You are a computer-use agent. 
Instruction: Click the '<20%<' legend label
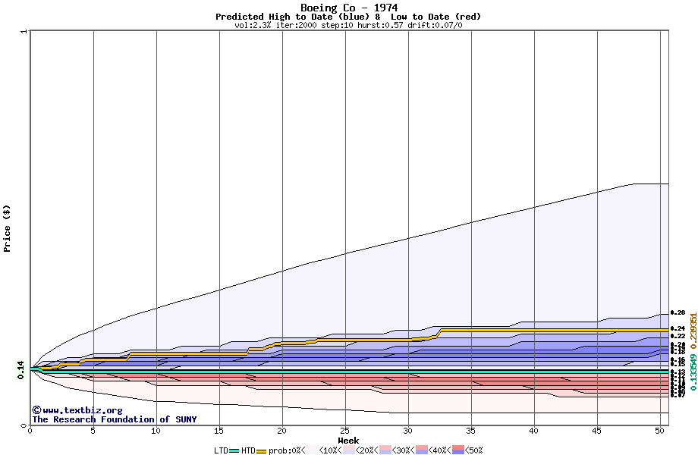367,450
